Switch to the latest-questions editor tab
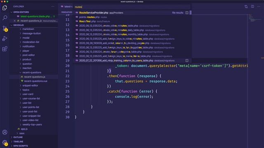This screenshot has width=264, height=148. coord(67,7)
